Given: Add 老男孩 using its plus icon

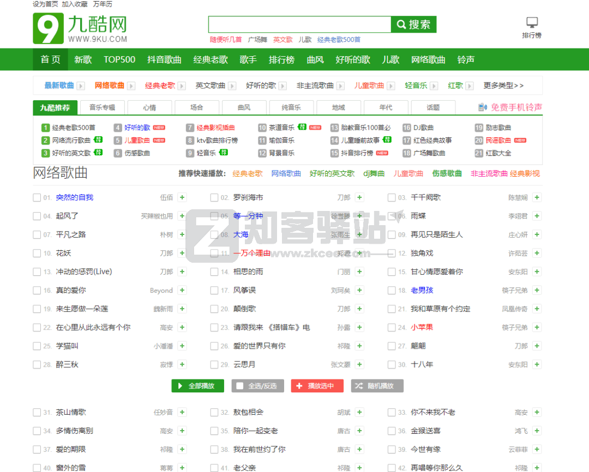Looking at the screenshot, I should pos(537,290).
